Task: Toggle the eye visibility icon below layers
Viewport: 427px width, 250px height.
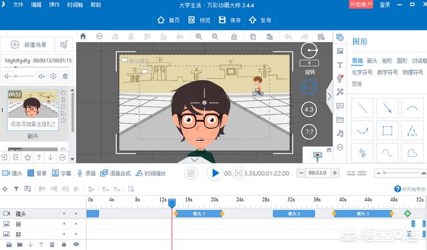Action: pyautogui.click(x=76, y=244)
